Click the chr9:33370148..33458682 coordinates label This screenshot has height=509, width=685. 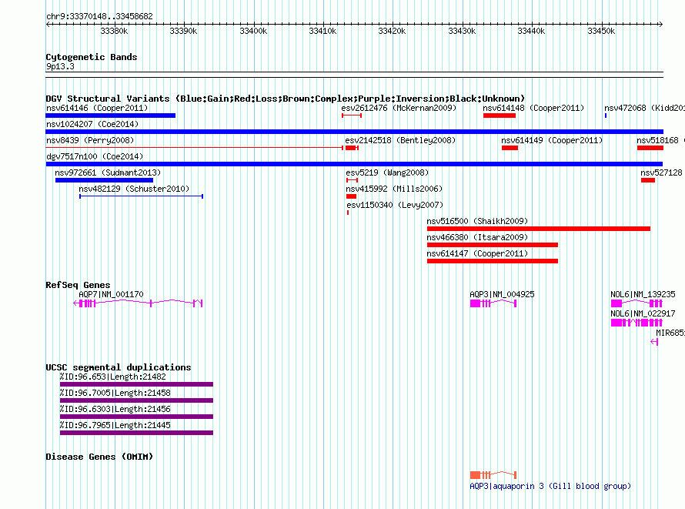click(99, 16)
